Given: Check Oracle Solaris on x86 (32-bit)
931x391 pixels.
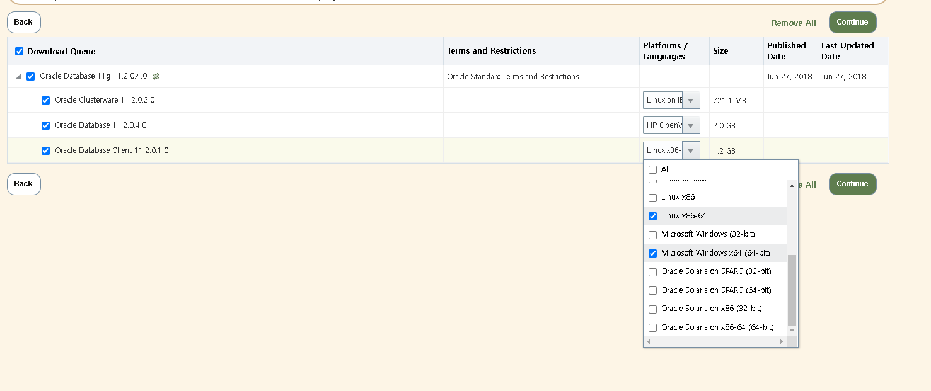Looking at the screenshot, I should tap(652, 309).
